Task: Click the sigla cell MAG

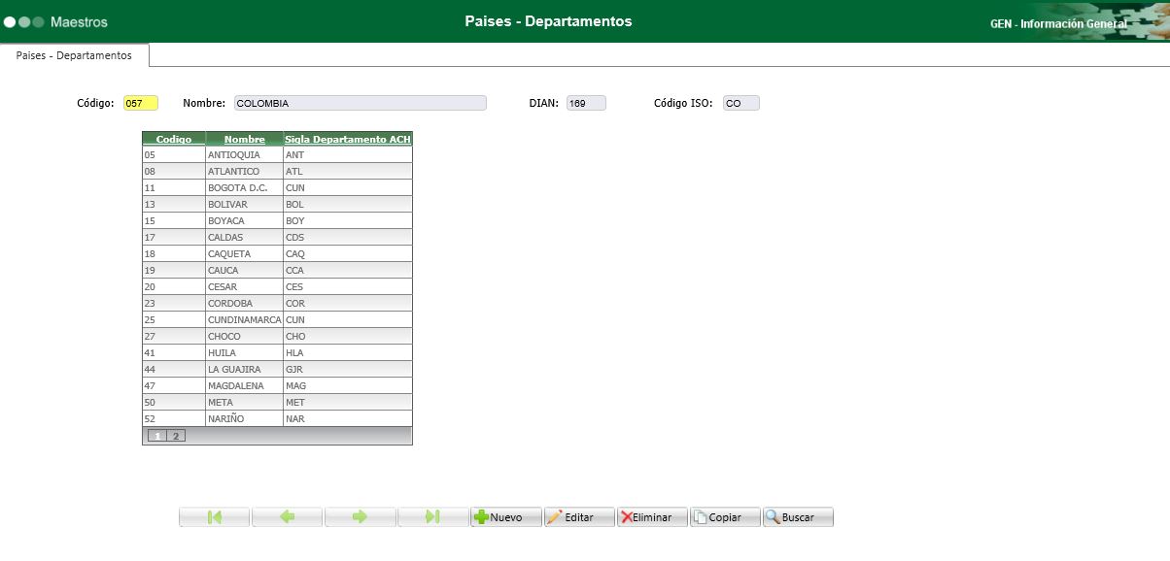Action: coord(348,385)
